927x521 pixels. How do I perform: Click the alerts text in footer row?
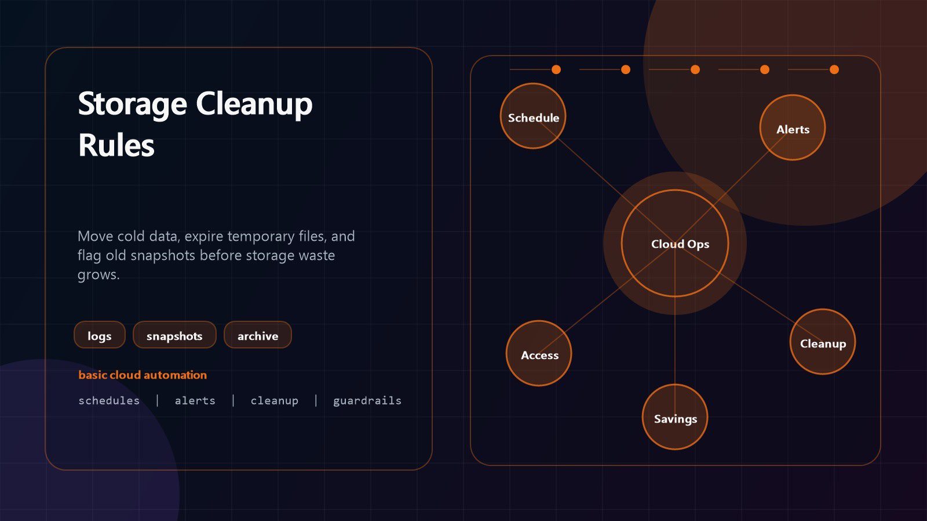click(x=195, y=401)
